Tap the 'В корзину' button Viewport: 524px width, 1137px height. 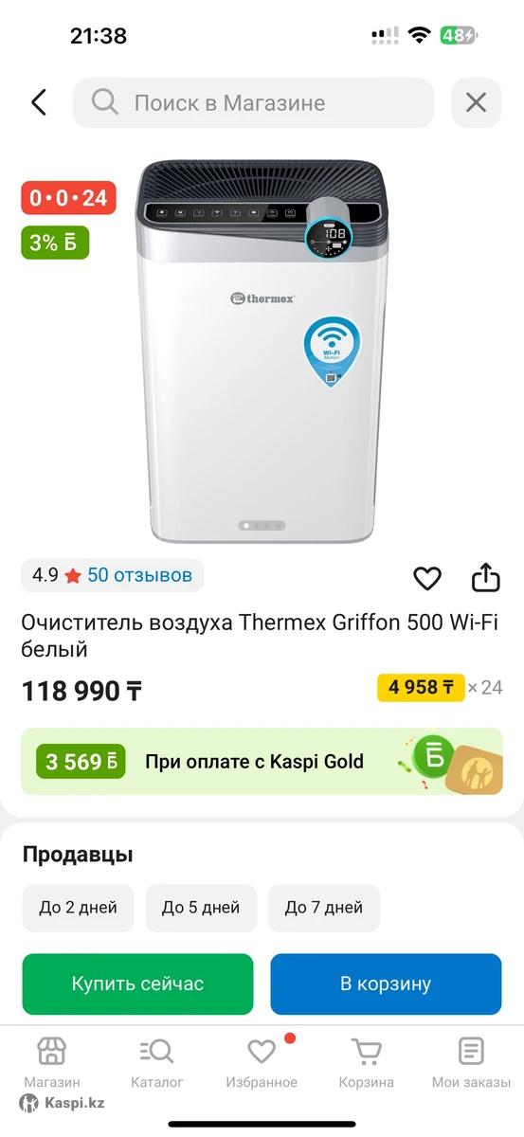pos(386,984)
